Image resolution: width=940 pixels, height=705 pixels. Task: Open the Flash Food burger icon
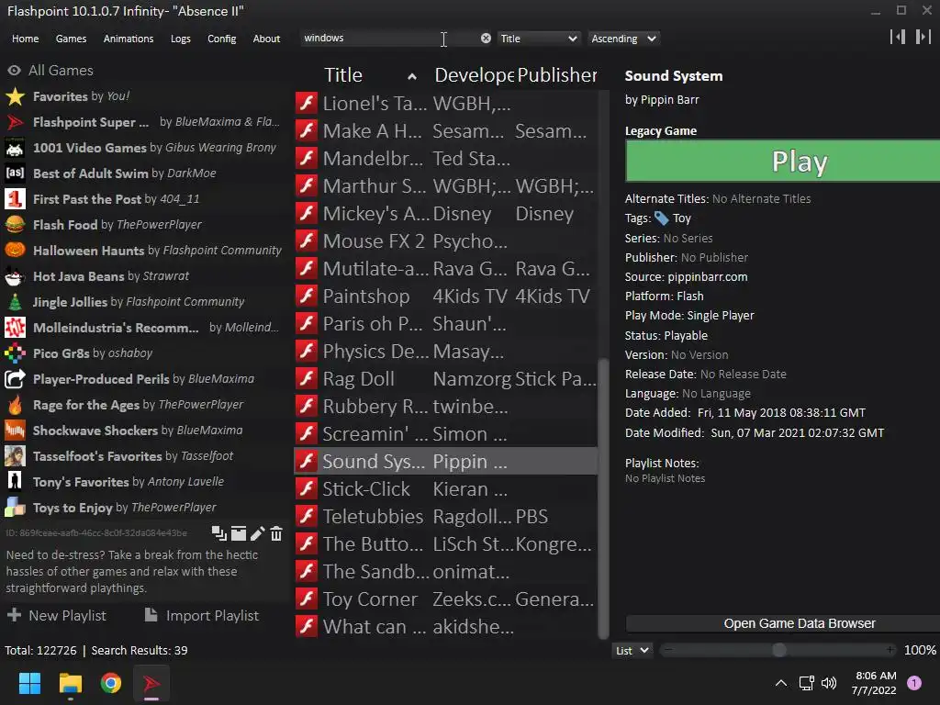[x=15, y=225]
